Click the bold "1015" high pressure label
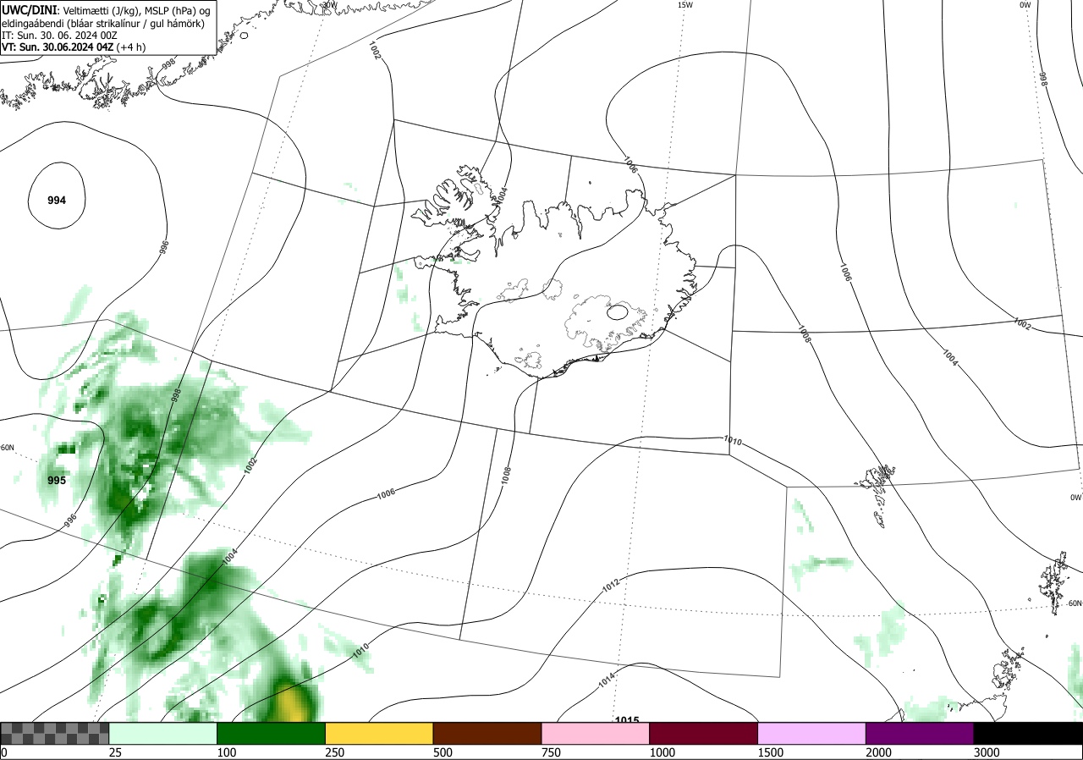This screenshot has width=1083, height=760. [626, 719]
